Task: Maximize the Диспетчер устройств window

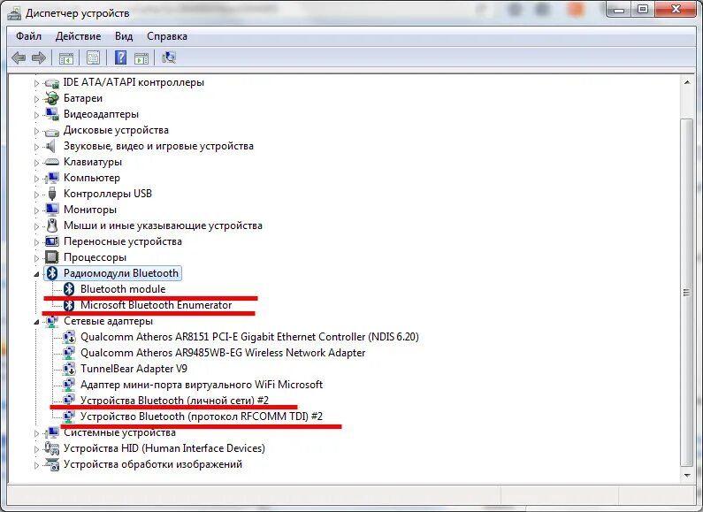Action: point(643,9)
